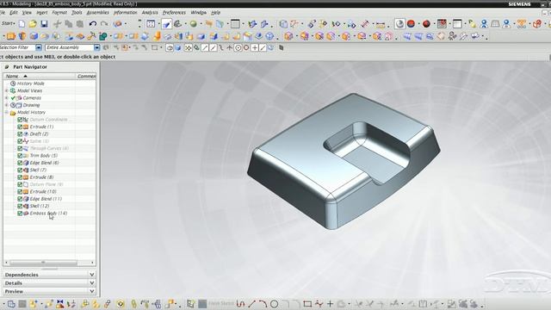Click the Undo arrow icon
This screenshot has height=310, width=551.
click(x=92, y=24)
